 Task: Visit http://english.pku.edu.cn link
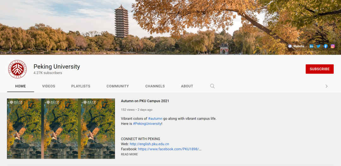(149, 144)
